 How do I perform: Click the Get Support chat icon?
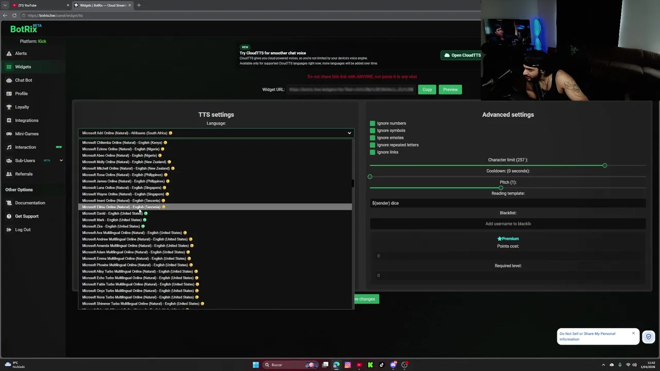click(9, 216)
